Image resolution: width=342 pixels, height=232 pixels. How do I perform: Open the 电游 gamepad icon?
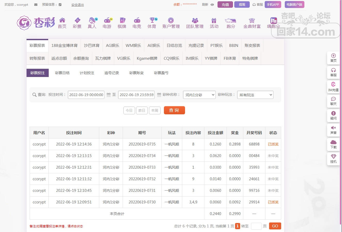click(107, 21)
